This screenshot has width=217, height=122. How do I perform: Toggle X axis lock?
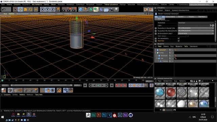(42, 9)
